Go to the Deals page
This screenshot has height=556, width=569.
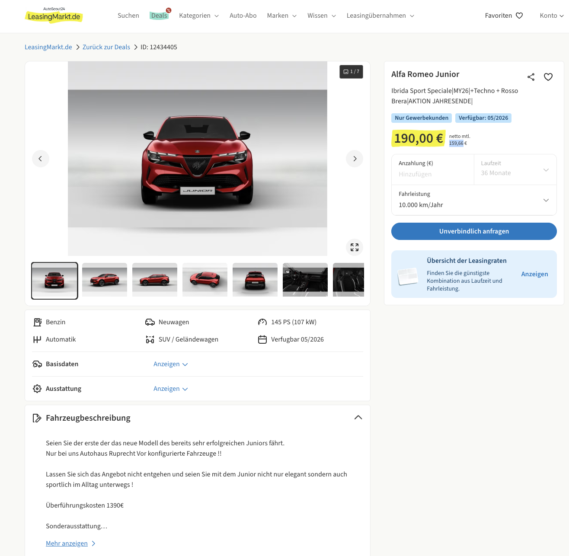pyautogui.click(x=159, y=16)
